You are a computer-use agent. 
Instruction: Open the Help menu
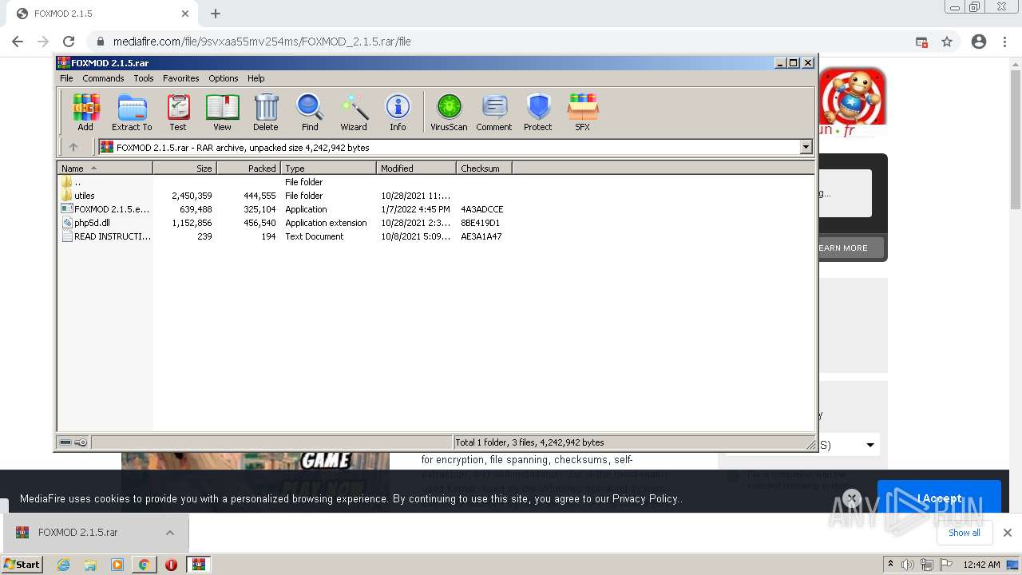[255, 78]
